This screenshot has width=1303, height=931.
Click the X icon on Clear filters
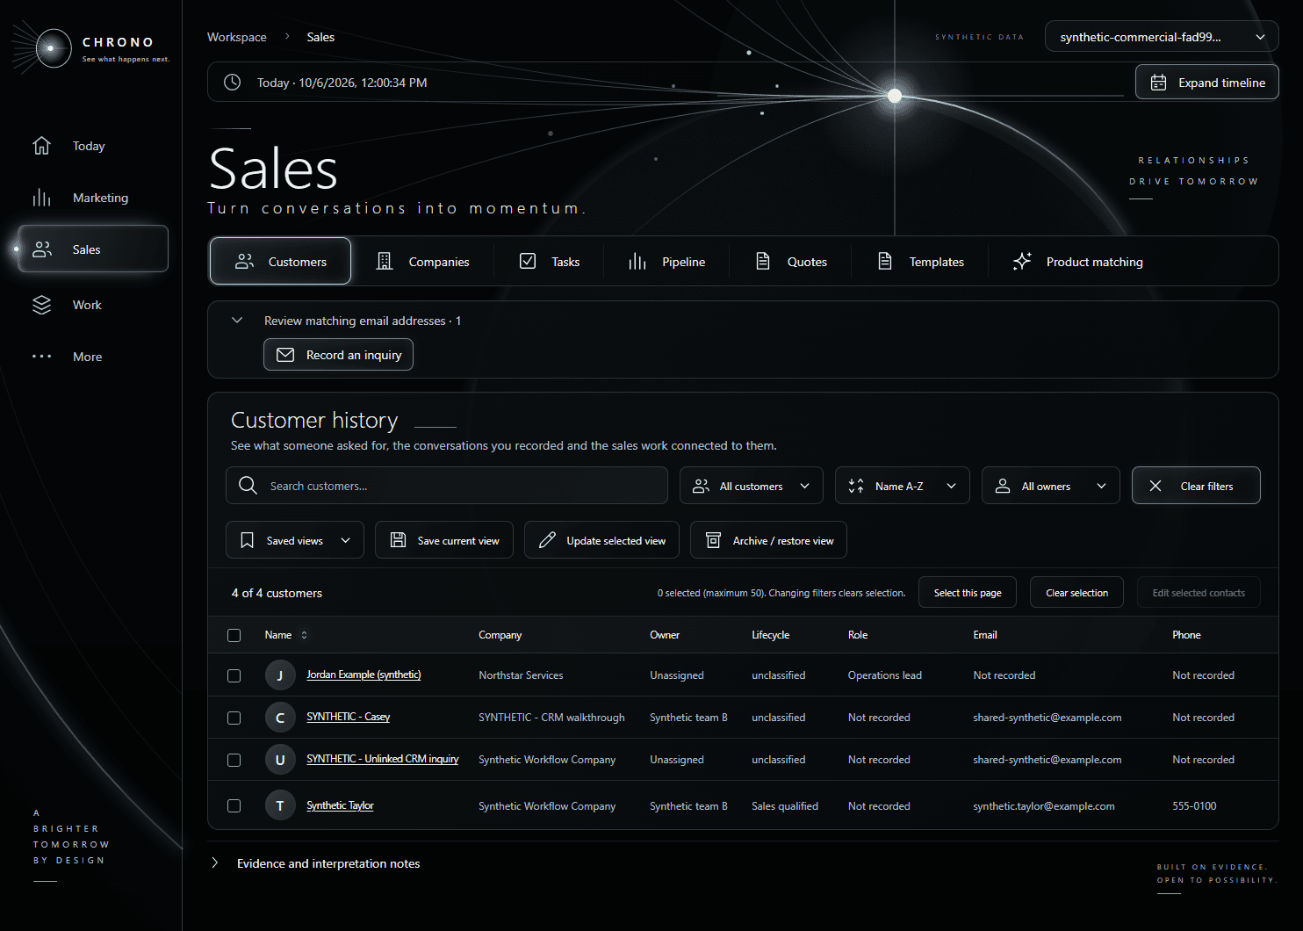1155,486
